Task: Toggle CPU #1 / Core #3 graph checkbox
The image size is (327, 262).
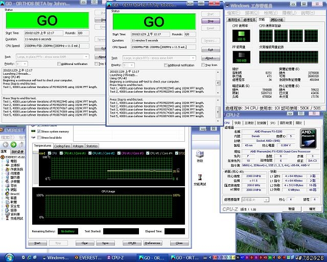Action: (x=119, y=153)
